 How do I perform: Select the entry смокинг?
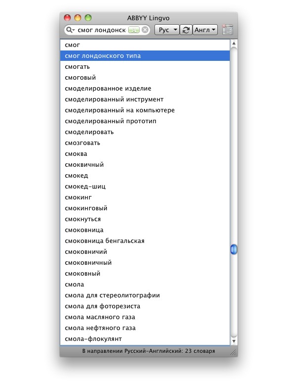(78, 197)
